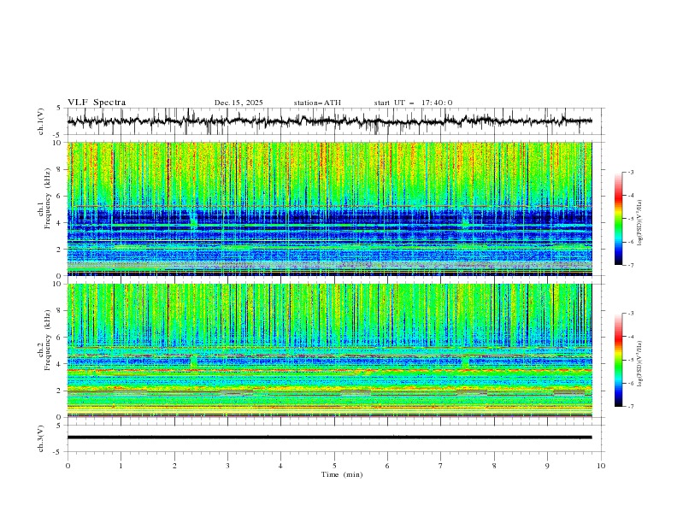Image resolution: width=677 pixels, height=523 pixels.
Task: Click time axis tick label '1'
Action: point(121,466)
